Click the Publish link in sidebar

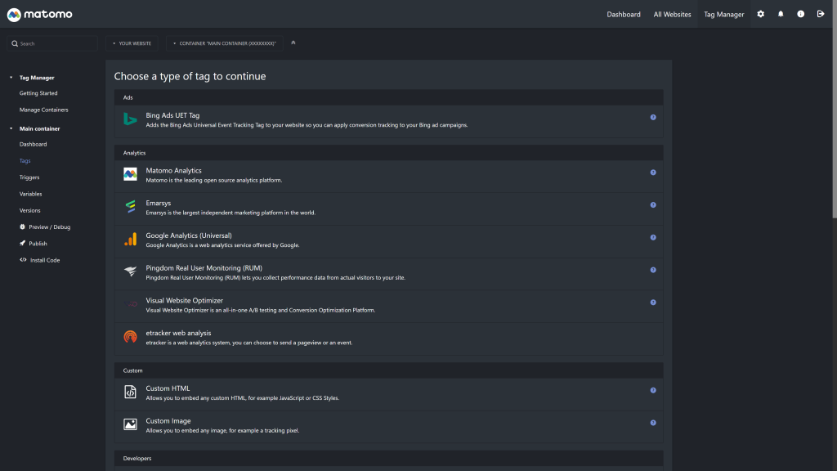click(x=38, y=244)
